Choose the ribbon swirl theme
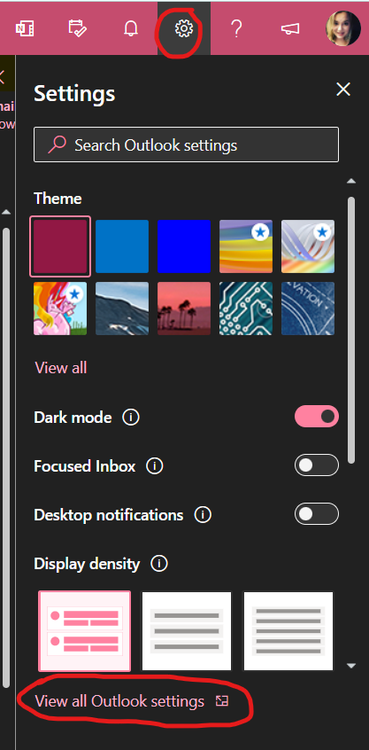 pos(308,246)
